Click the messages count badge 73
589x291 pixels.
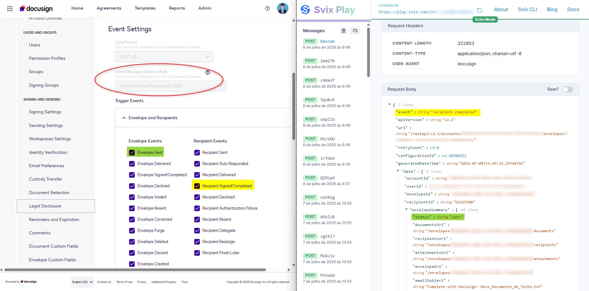coord(355,31)
